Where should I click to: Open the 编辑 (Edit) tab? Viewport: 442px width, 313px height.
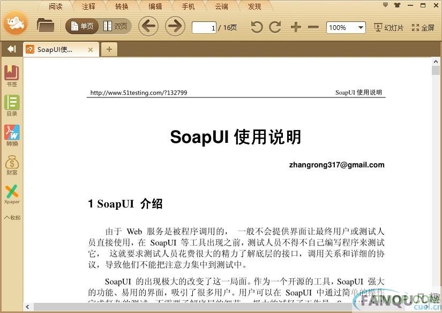(155, 6)
